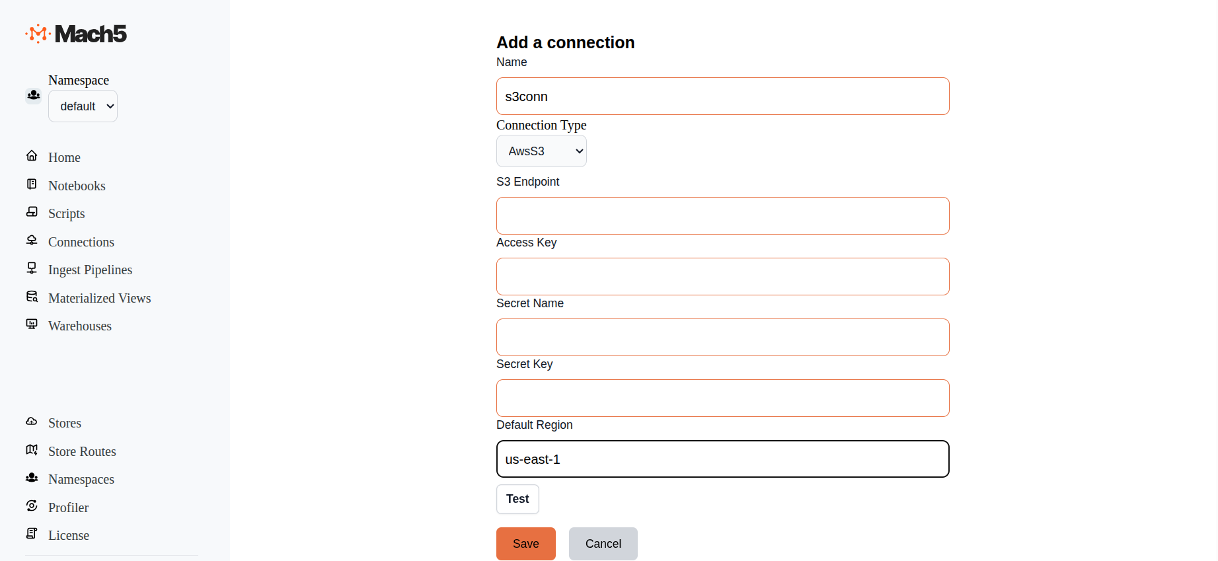Change the AwsS3 connection type
1218x561 pixels.
(541, 151)
